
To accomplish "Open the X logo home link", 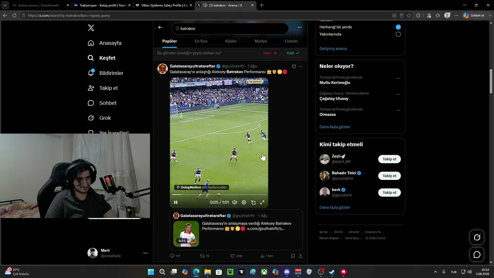I will pyautogui.click(x=91, y=28).
